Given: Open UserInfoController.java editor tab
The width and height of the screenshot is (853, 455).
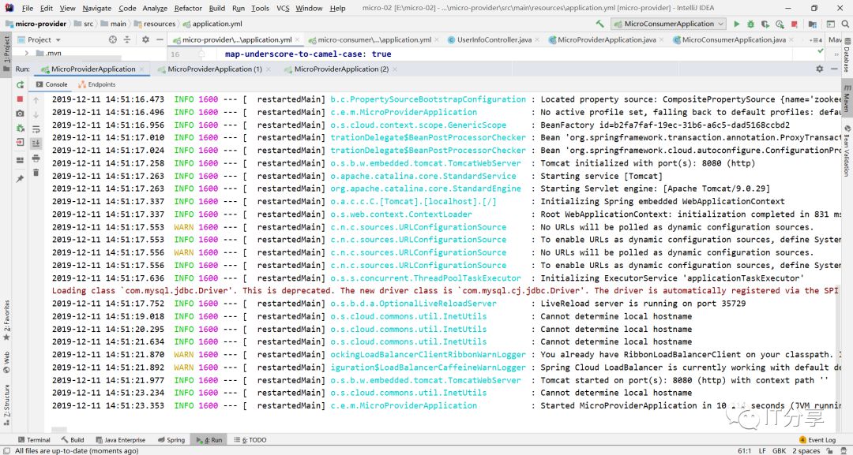Looking at the screenshot, I should point(494,39).
